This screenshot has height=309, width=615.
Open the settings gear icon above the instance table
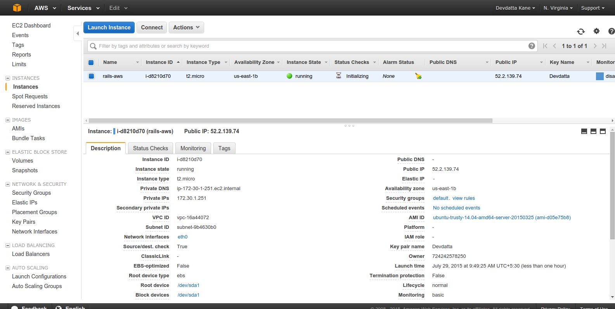(597, 31)
